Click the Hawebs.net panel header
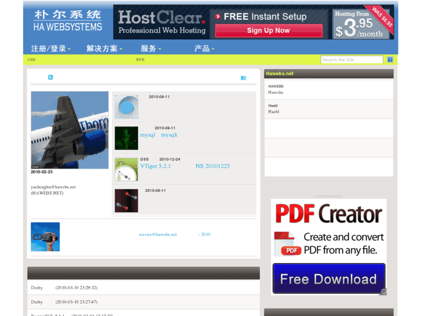This screenshot has width=421, height=316. pos(329,74)
